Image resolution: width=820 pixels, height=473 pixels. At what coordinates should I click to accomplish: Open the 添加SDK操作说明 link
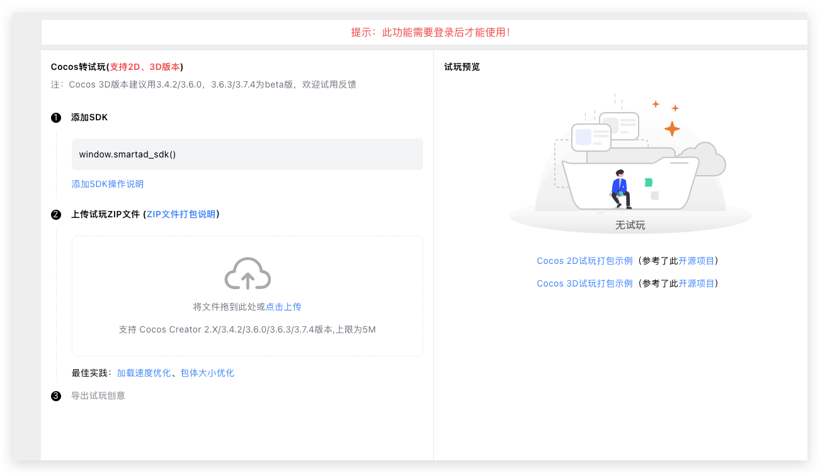click(x=108, y=184)
